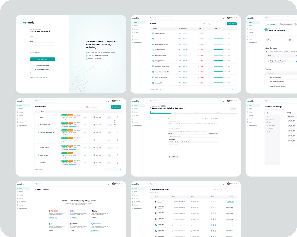
Task: Click the Hunter integration logo
Action: tap(54, 211)
